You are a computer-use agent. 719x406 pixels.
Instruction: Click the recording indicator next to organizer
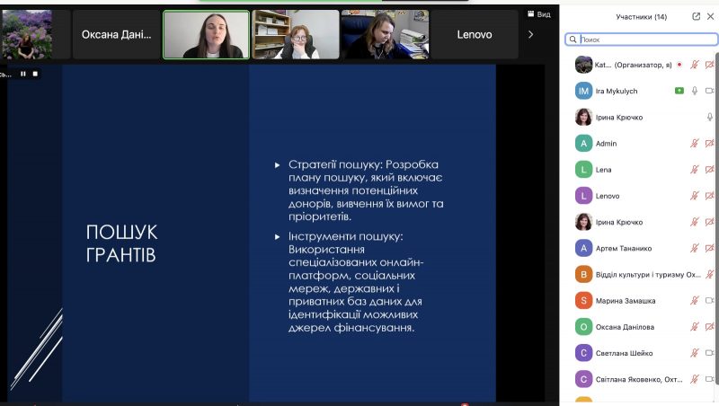point(679,65)
